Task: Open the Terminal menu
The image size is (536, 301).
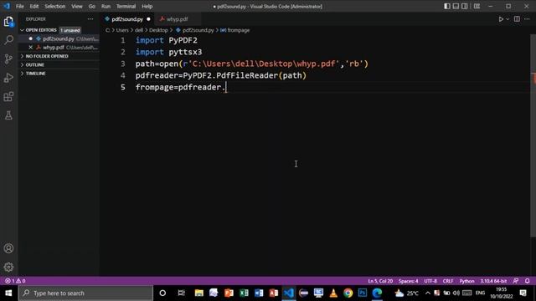Action: [x=126, y=6]
